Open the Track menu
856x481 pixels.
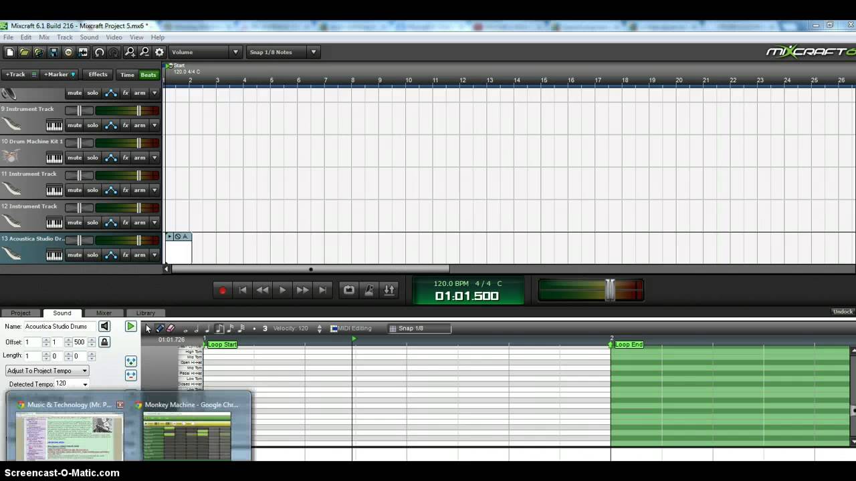64,37
